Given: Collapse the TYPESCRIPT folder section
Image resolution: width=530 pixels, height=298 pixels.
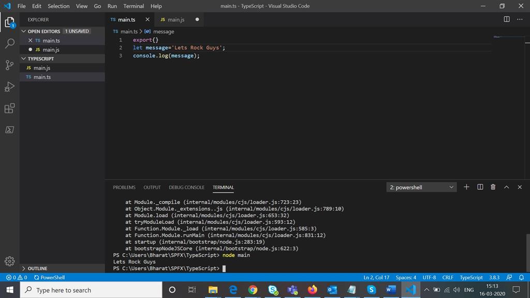Looking at the screenshot, I should (40, 58).
